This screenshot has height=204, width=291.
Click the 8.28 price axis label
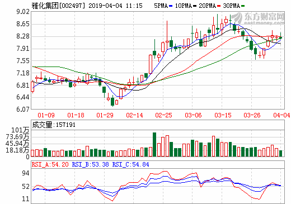(23, 36)
